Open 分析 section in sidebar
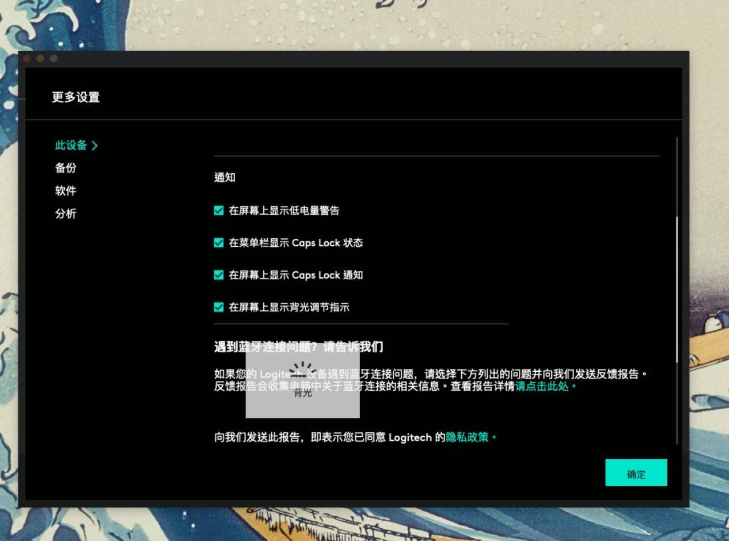The image size is (729, 541). pyautogui.click(x=66, y=214)
